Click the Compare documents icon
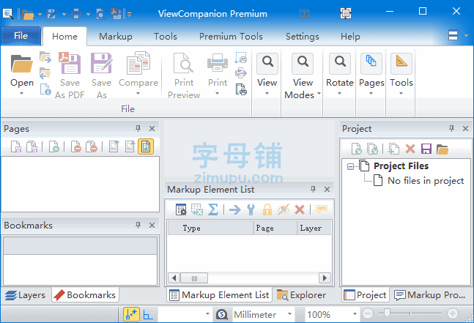This screenshot has width=474, height=323. (x=138, y=63)
